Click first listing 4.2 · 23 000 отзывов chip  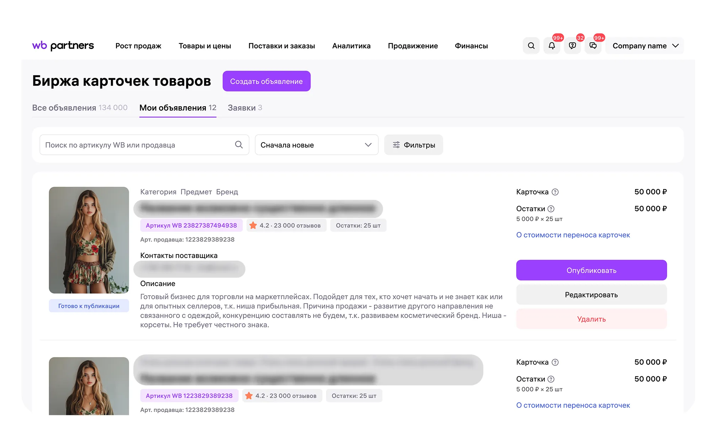[286, 225]
